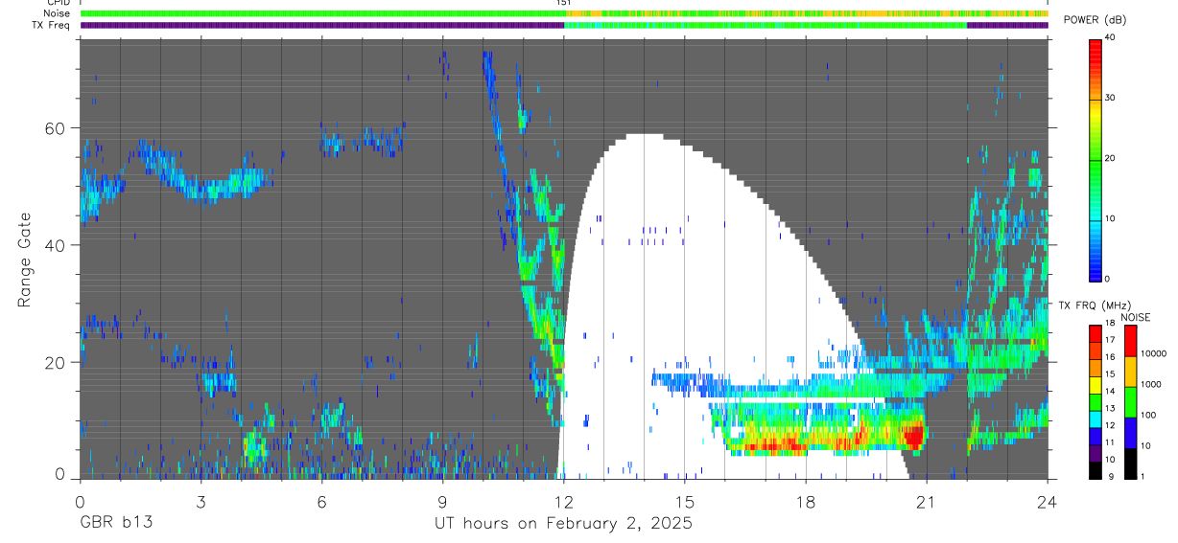Screen dimensions: 1178x543
Task: Click the 15 hour tick on the UT axis
Action: click(x=684, y=500)
